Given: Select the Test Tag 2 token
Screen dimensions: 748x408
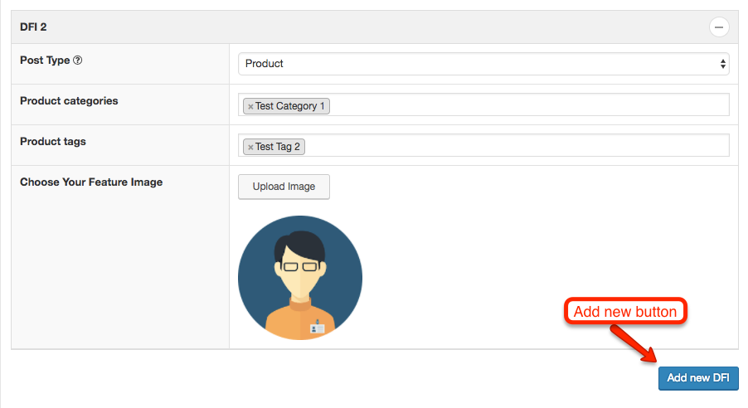Looking at the screenshot, I should (274, 147).
